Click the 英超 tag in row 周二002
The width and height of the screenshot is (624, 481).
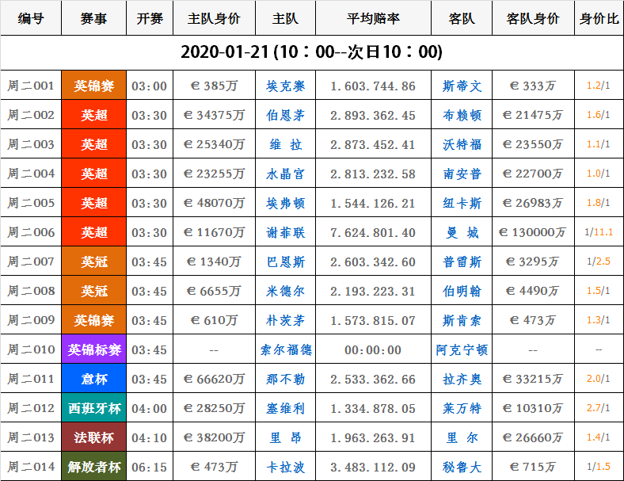(x=94, y=115)
